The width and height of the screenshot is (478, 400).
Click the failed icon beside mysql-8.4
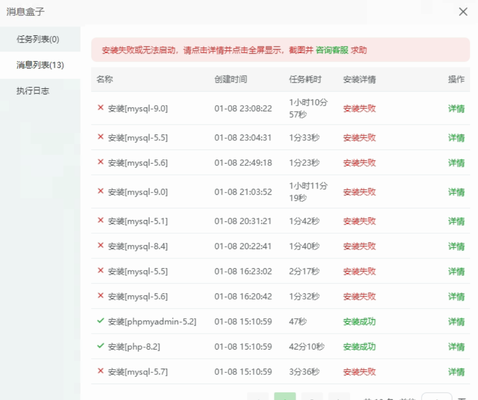pos(100,246)
